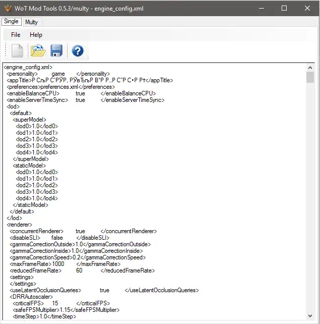
Task: Click the <maxFrameRate> 1000 line
Action: 65,264
